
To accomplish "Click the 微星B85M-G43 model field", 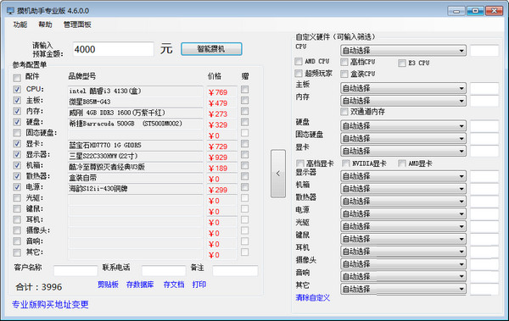I will pos(136,102).
